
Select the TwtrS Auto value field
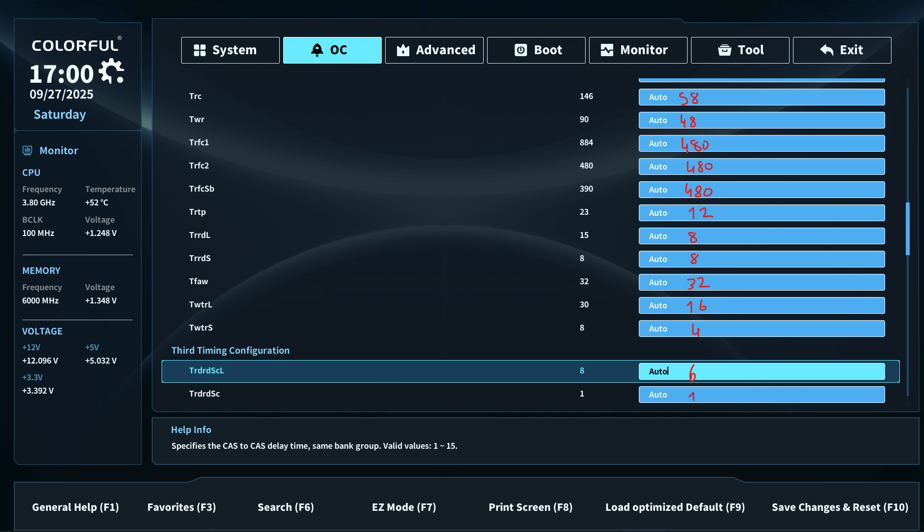tap(761, 329)
